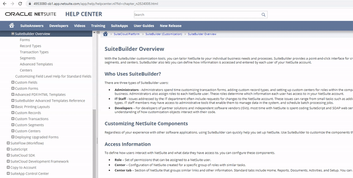The height and width of the screenshot is (178, 353).
Task: Click the sidebar vertical scrollbar thumb
Action: click(94, 143)
